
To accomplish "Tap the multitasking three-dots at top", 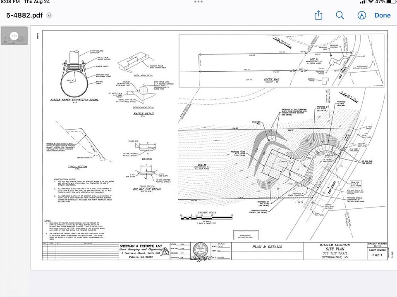I will click(x=198, y=2).
